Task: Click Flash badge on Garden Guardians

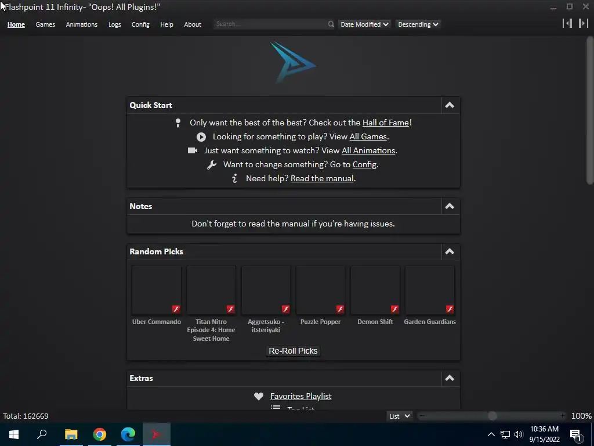Action: pos(450,309)
